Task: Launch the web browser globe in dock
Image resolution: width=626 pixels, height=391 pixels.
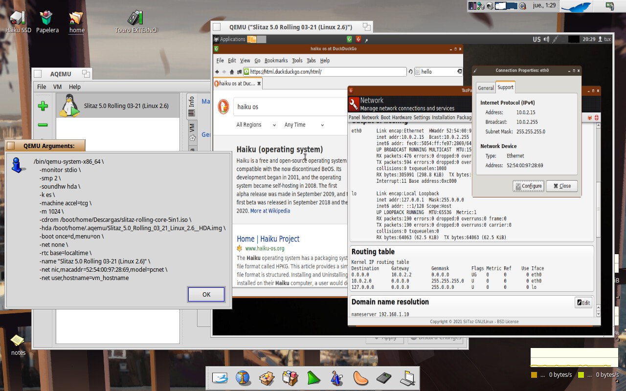Action: pyautogui.click(x=243, y=378)
